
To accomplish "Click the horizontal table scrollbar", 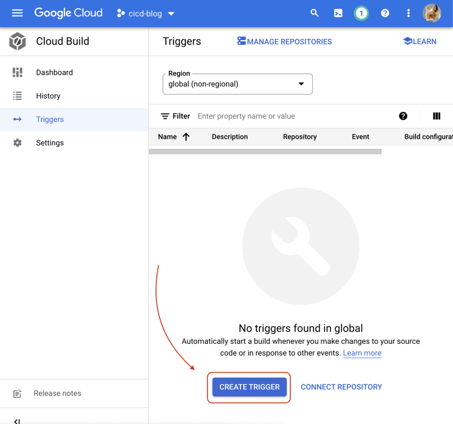I will pyautogui.click(x=265, y=152).
